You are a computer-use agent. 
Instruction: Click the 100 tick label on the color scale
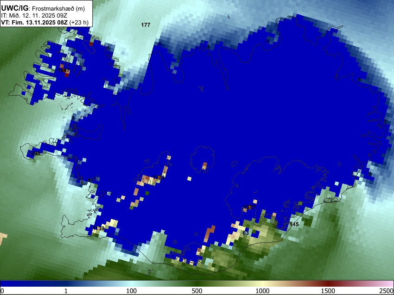(132, 291)
